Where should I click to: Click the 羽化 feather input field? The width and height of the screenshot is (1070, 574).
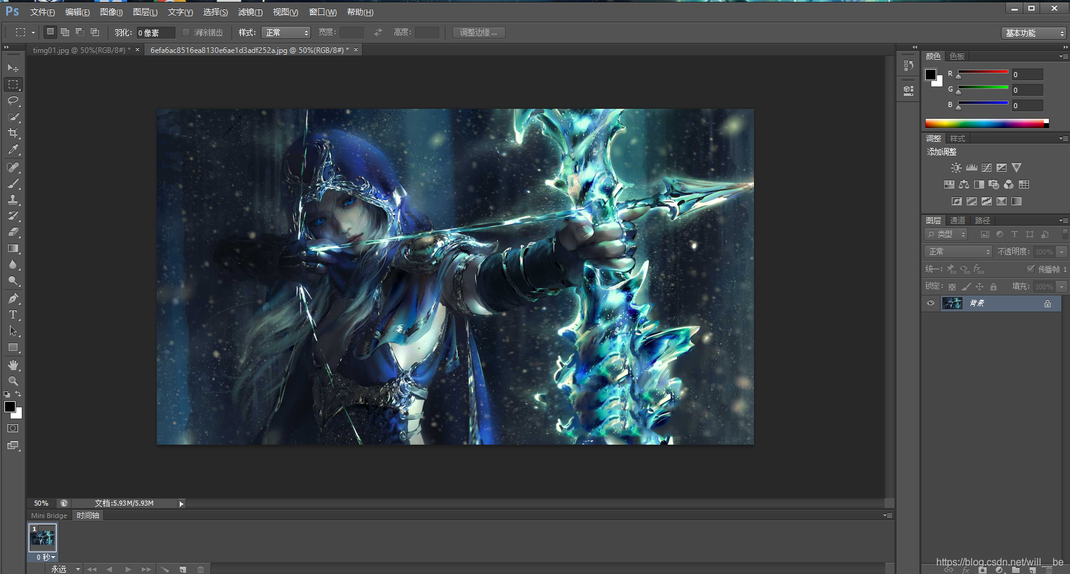coord(156,32)
